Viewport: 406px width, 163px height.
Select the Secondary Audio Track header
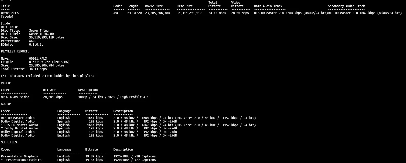[346, 6]
